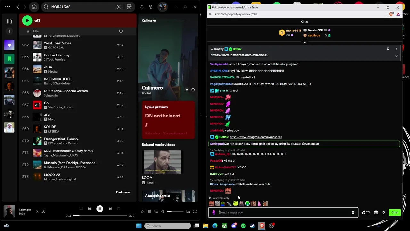Seek in the song progress bar
The image size is (410, 231).
pyautogui.click(x=100, y=216)
